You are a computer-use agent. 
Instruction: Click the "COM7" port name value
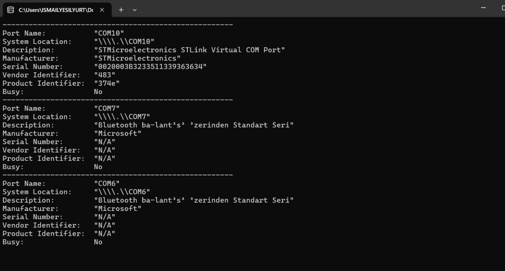[107, 108]
